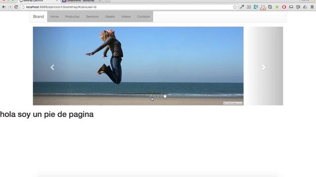Open the eyedropper color picker extension
Screen dimensions: 316x177
[x=242, y=7]
